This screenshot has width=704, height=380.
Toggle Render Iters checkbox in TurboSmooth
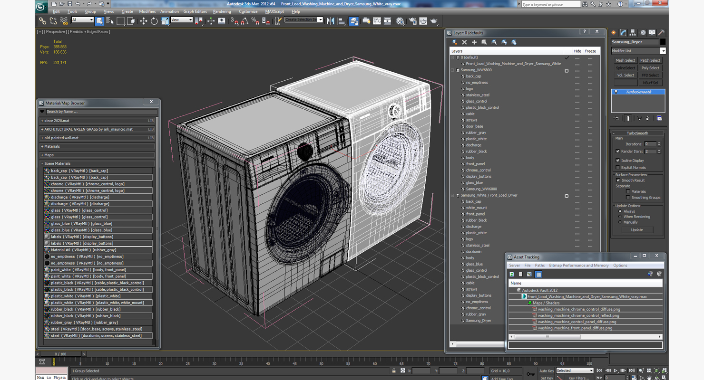618,152
